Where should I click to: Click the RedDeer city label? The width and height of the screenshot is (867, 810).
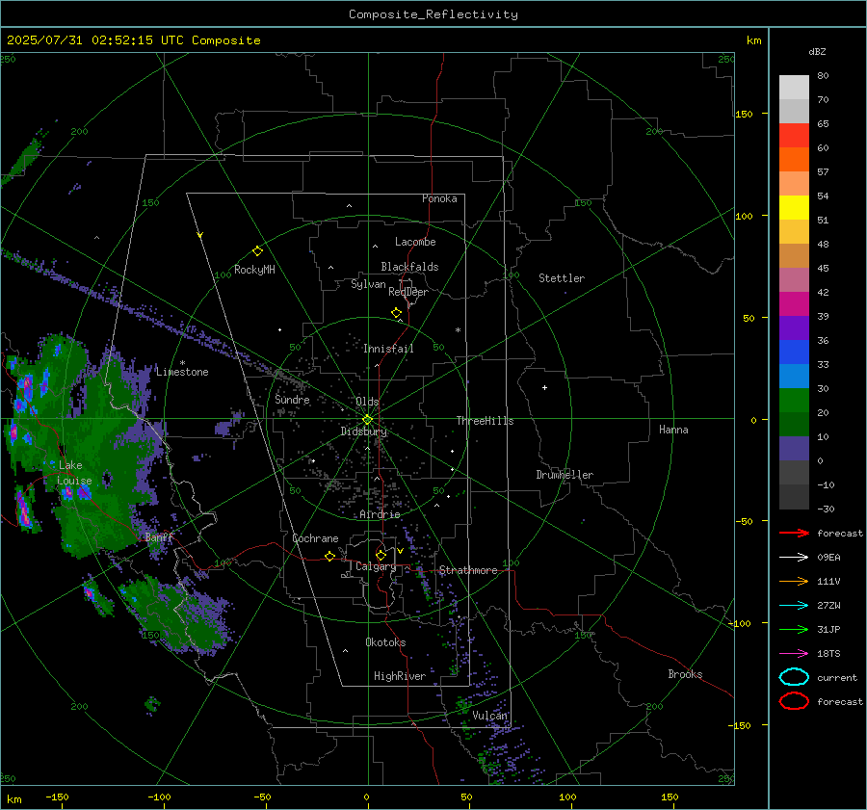coord(408,292)
